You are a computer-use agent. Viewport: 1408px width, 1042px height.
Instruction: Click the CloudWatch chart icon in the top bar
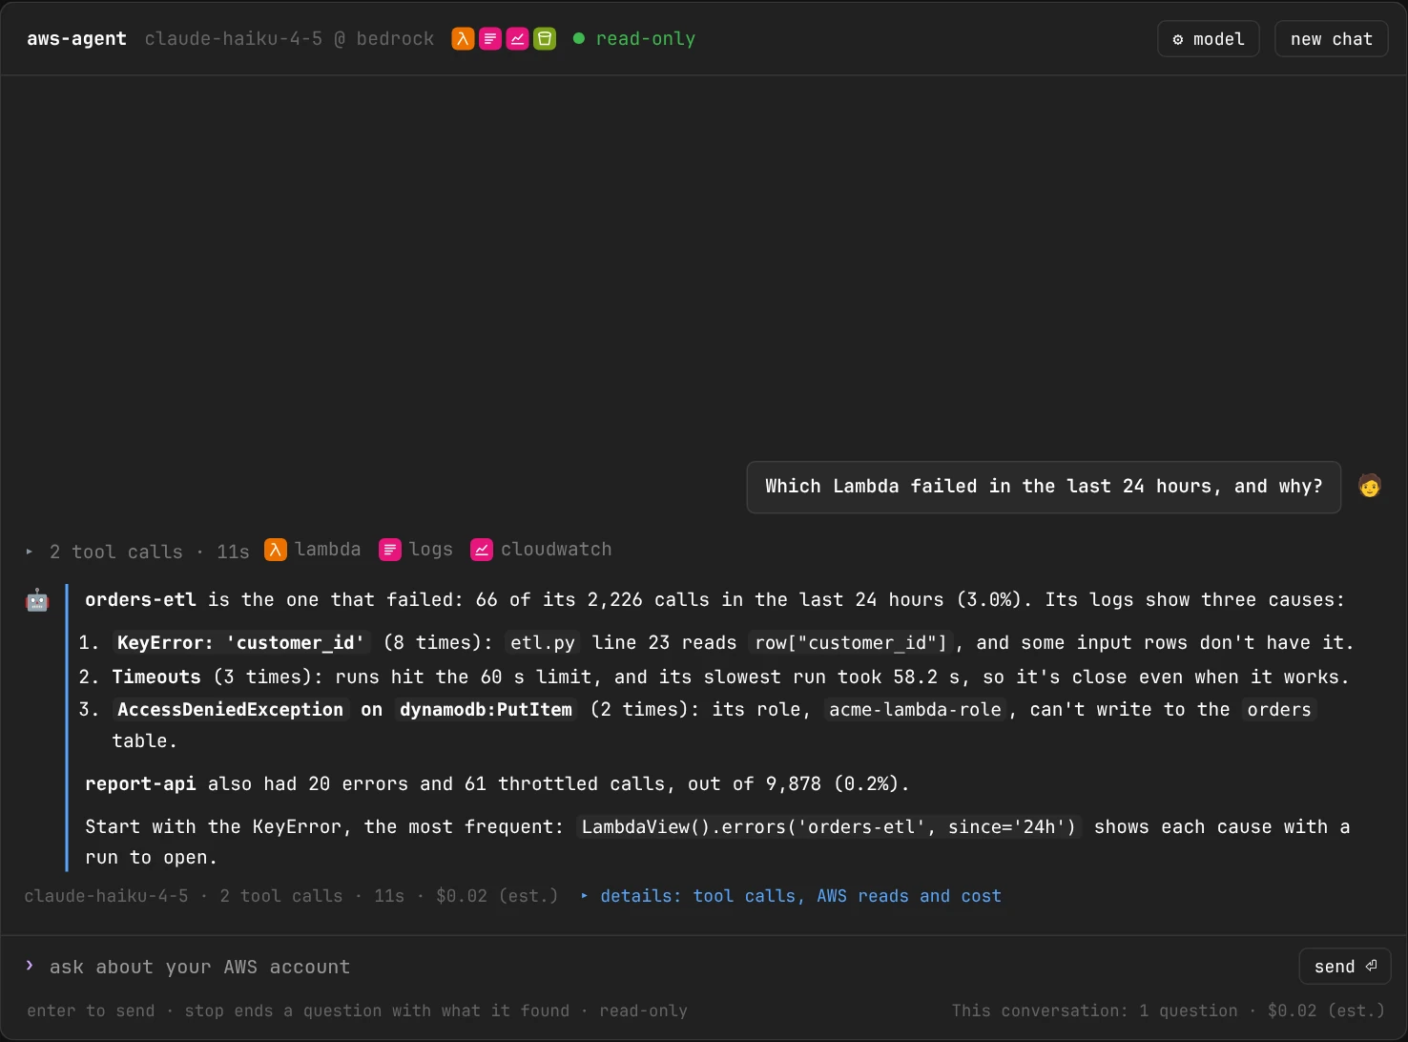(x=517, y=39)
